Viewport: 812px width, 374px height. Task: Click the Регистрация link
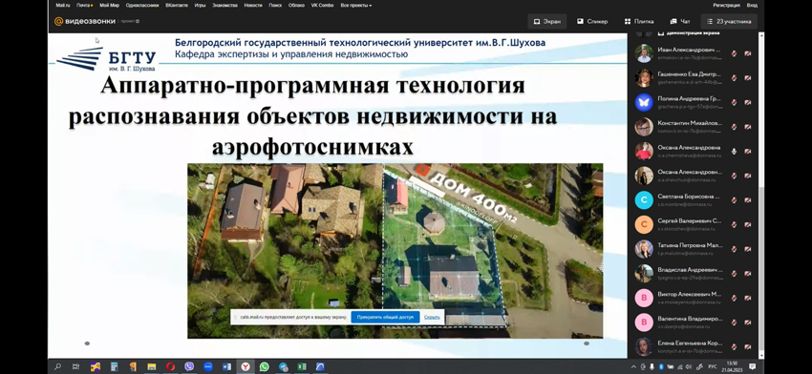point(726,5)
